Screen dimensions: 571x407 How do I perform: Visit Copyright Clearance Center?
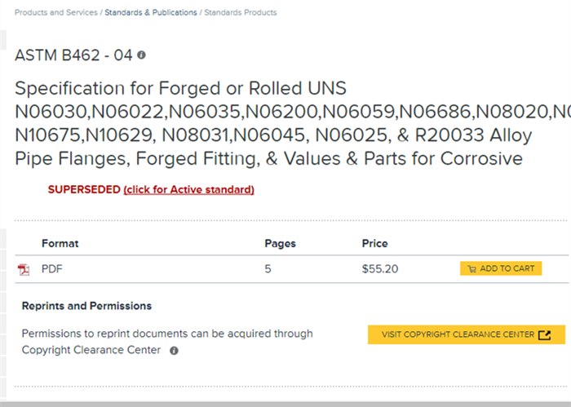[x=466, y=334]
